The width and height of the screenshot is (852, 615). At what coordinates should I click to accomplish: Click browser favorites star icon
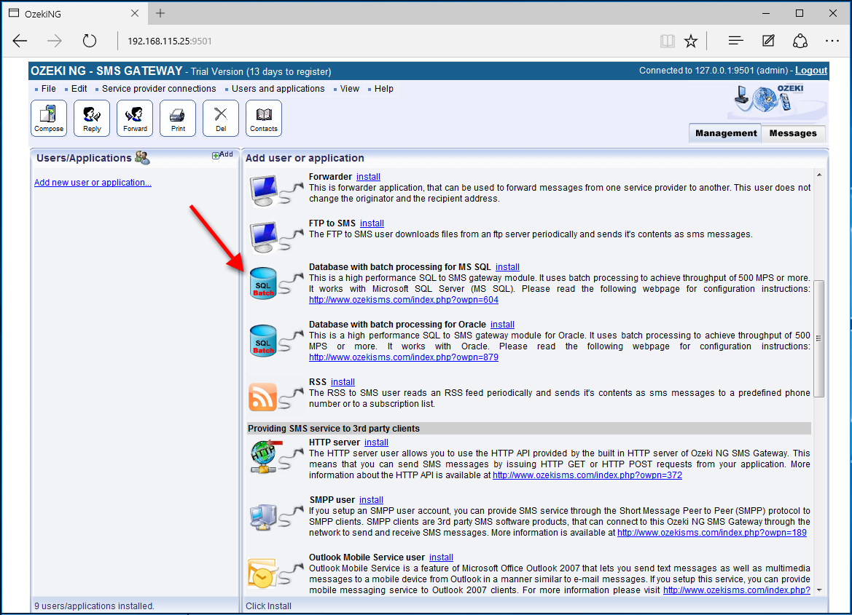(x=691, y=41)
